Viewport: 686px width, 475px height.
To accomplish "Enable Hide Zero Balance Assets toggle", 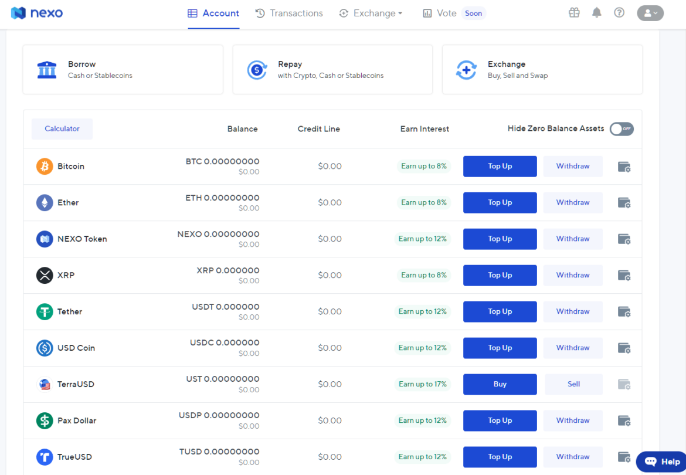I will [621, 129].
